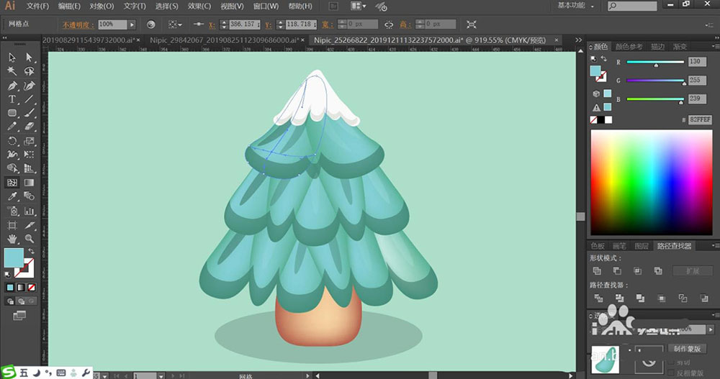Select the Eyedropper tool
Image resolution: width=720 pixels, height=379 pixels.
click(x=12, y=196)
